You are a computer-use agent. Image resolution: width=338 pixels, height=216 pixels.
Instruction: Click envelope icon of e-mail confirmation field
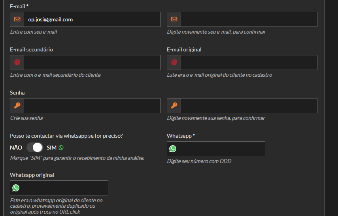pyautogui.click(x=174, y=19)
